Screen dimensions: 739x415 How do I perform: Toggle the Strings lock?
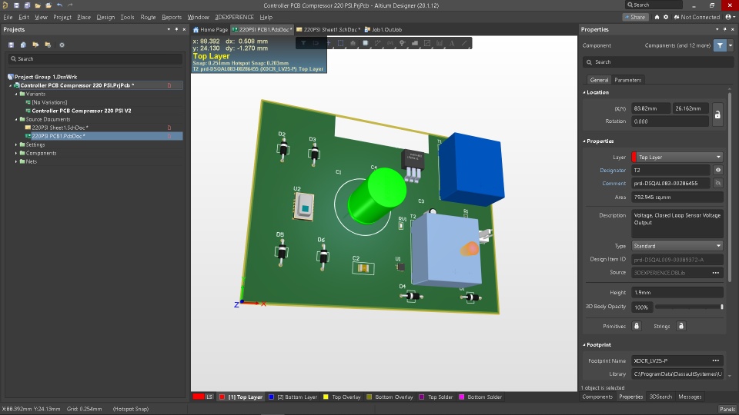pyautogui.click(x=680, y=326)
